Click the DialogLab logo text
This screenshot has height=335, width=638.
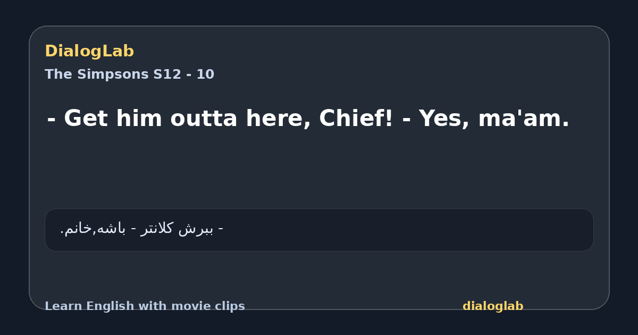click(x=89, y=52)
